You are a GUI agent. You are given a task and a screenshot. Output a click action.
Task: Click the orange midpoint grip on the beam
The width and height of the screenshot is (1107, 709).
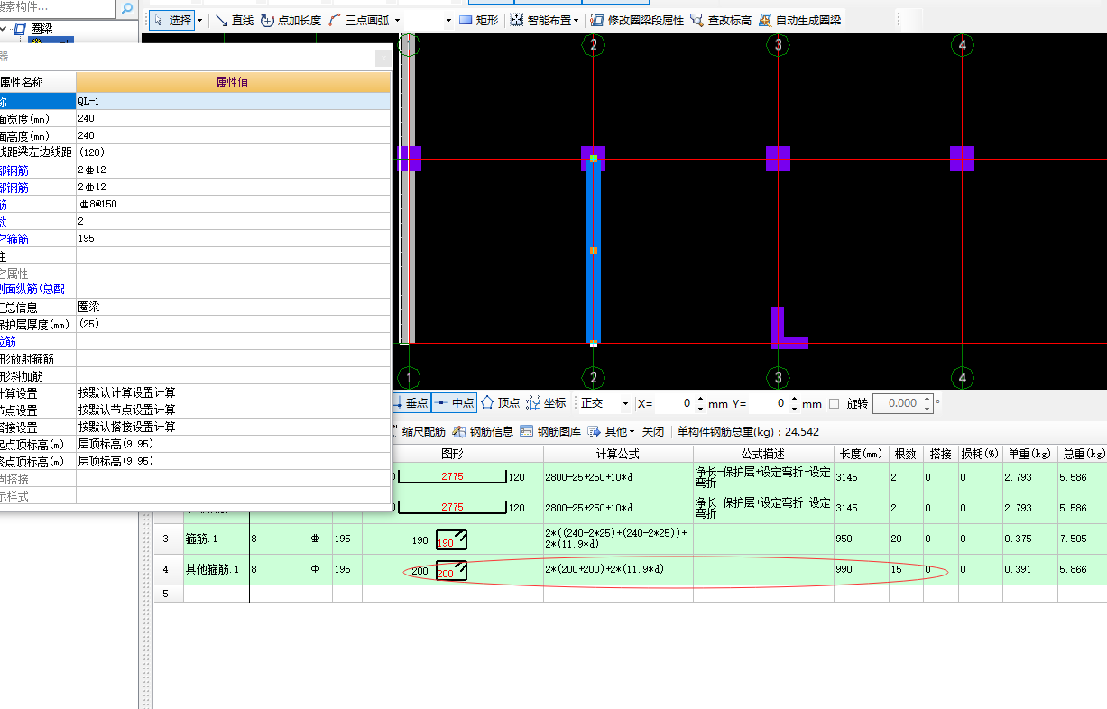(593, 250)
